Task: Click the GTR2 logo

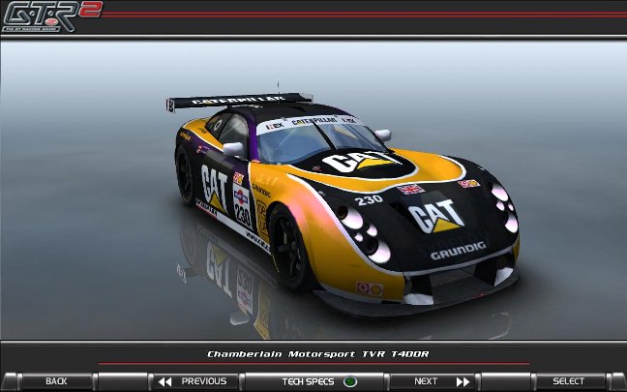Action: tap(52, 16)
